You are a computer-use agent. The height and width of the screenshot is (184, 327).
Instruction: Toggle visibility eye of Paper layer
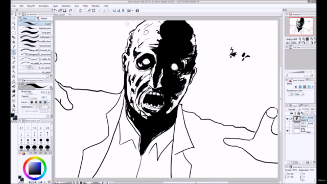coord(287,131)
